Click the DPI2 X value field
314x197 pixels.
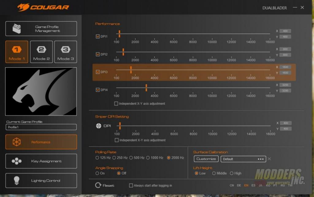pyautogui.click(x=285, y=49)
